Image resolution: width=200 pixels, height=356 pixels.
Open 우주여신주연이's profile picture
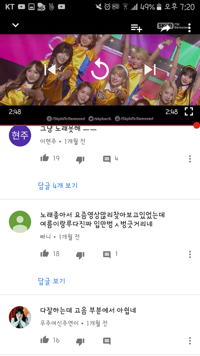click(20, 317)
